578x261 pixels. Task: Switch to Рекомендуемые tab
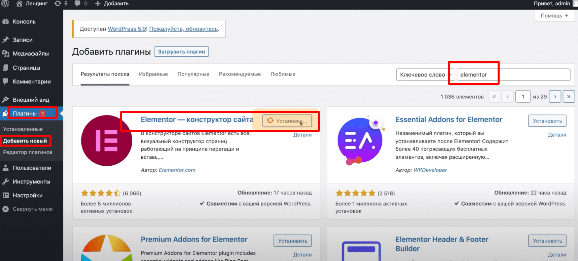(240, 74)
